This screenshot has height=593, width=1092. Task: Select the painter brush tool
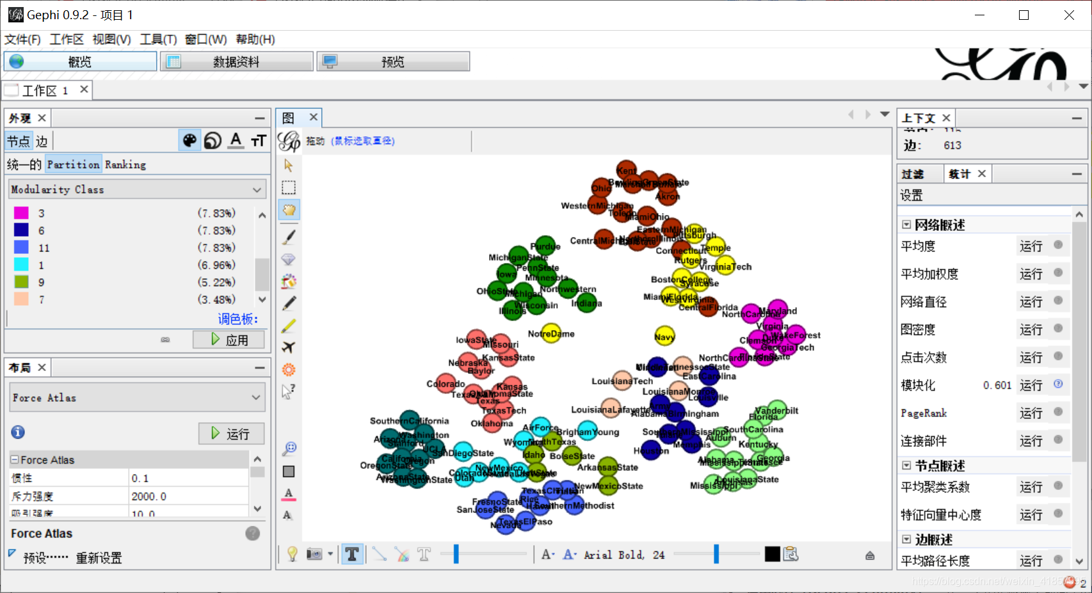point(289,237)
